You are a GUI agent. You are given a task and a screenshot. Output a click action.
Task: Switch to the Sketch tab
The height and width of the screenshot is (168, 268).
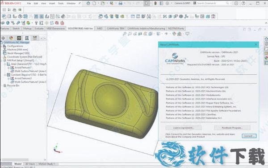(16, 29)
